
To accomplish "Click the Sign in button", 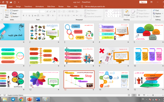I will click(x=143, y=2).
